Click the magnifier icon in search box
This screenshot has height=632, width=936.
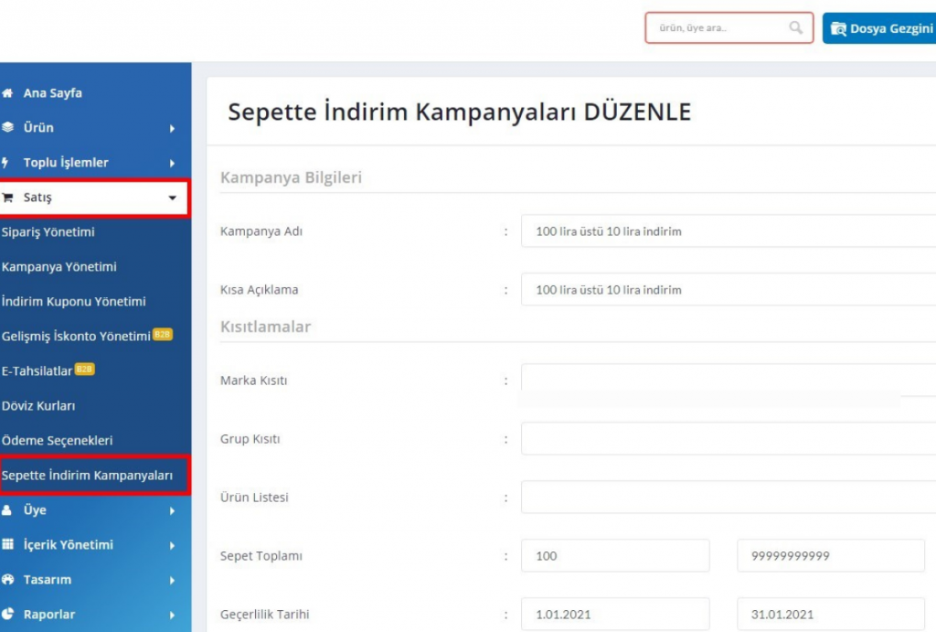(796, 27)
